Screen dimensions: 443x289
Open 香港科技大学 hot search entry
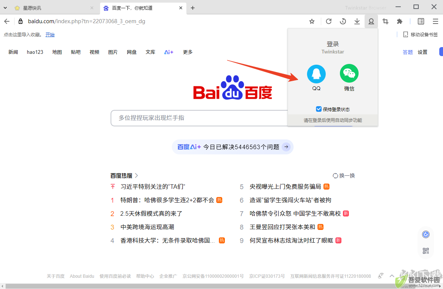(x=168, y=240)
